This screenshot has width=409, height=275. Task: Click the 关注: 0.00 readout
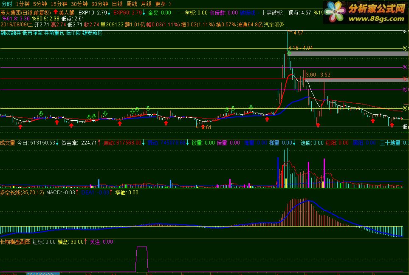[x=102, y=242]
